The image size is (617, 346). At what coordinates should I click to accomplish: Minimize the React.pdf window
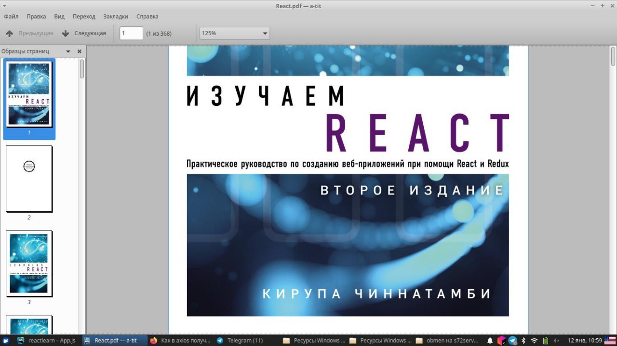pyautogui.click(x=593, y=6)
